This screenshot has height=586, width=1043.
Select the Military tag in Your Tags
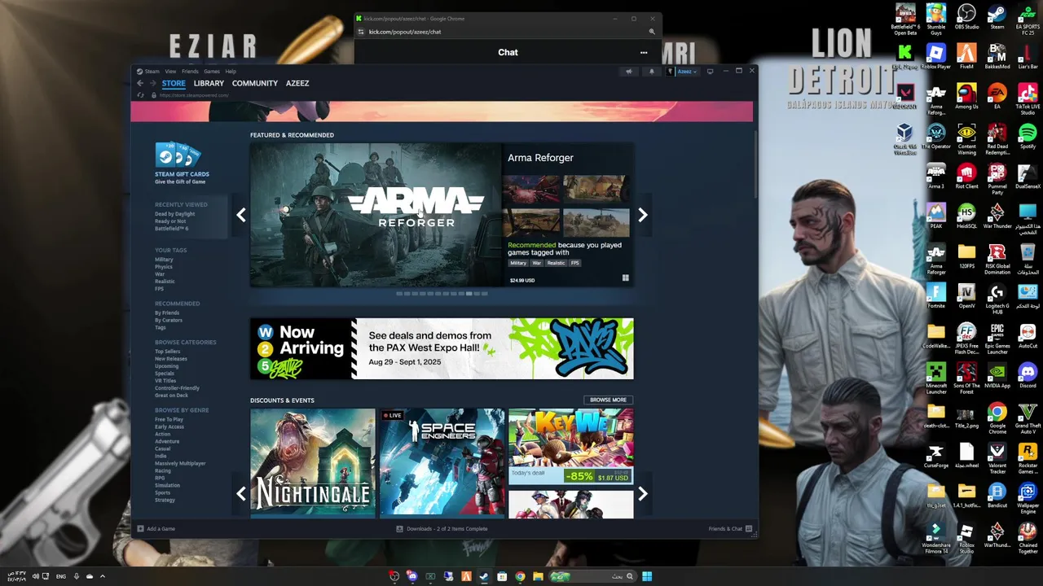[x=164, y=260]
